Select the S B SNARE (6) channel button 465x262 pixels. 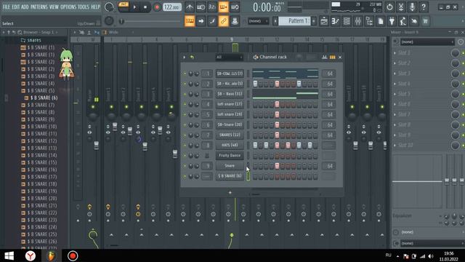230,176
